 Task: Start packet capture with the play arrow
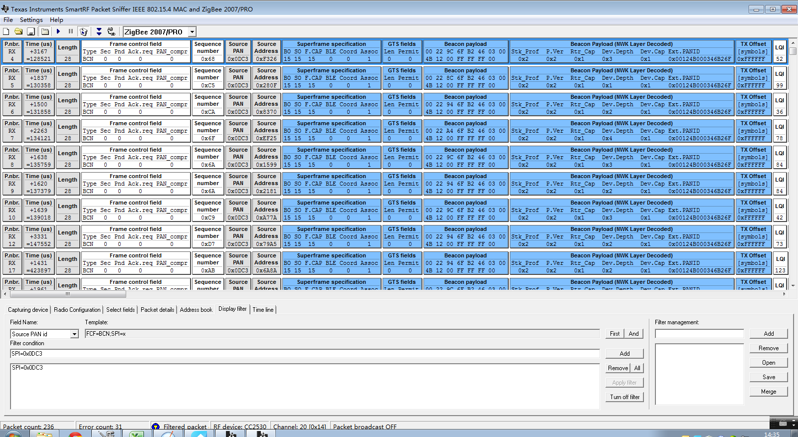[x=58, y=31]
